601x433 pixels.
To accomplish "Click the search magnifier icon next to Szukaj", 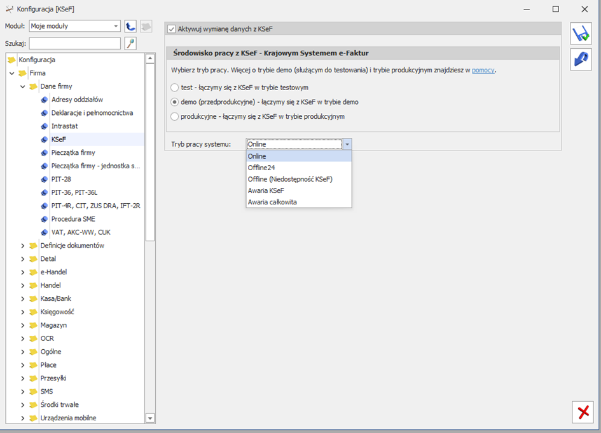I will pos(130,43).
